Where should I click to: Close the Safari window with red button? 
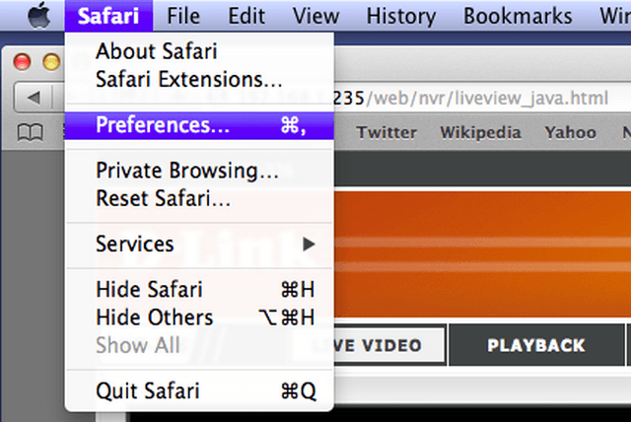[x=22, y=62]
